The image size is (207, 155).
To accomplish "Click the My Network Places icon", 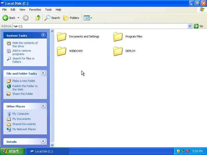I will coord(9,129).
